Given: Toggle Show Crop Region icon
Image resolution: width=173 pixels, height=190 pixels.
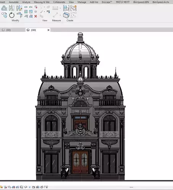Looking at the screenshot, I should 18,187.
